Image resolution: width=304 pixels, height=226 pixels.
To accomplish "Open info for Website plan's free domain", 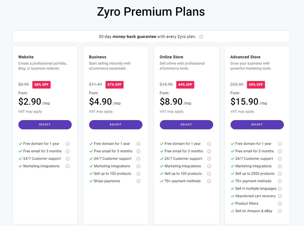I will (68, 144).
